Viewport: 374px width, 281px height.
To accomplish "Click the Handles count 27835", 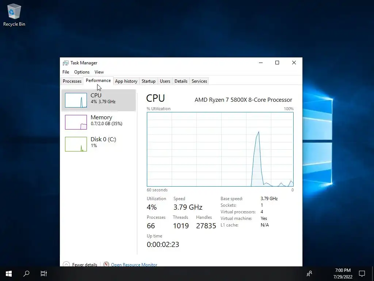I will tap(206, 225).
